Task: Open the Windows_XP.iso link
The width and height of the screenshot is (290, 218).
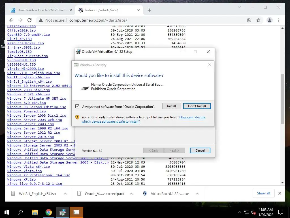Action: [x=22, y=180]
